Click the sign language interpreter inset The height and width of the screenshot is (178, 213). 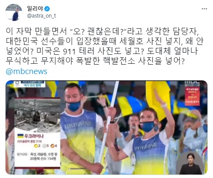(x=191, y=163)
